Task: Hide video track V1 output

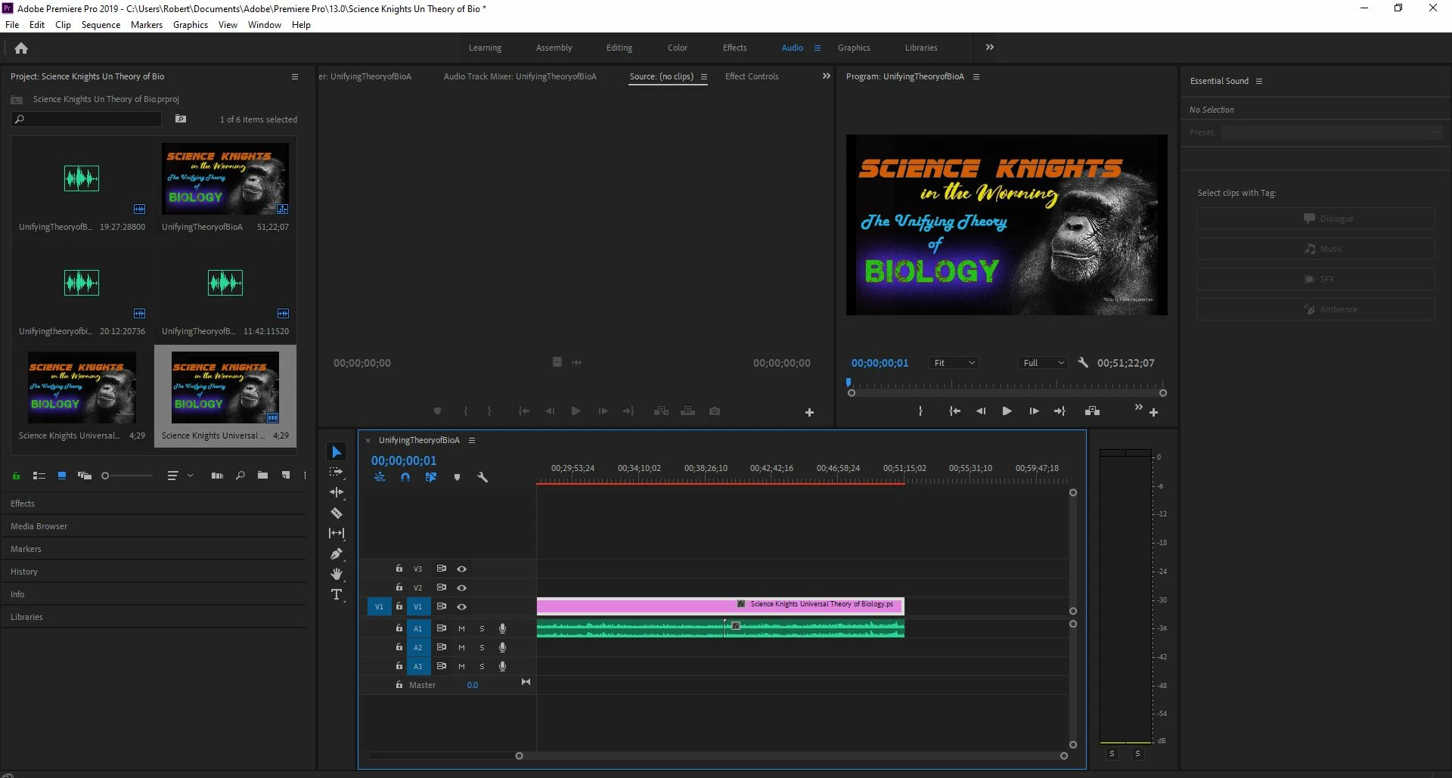Action: 461,606
